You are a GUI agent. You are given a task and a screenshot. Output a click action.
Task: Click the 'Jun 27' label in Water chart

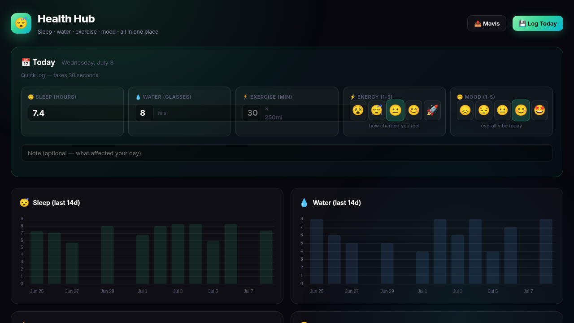[352, 291]
